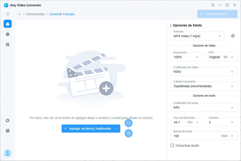This screenshot has height=161, width=241.
Task: Open the Canales dropdown
Action: click(x=221, y=122)
